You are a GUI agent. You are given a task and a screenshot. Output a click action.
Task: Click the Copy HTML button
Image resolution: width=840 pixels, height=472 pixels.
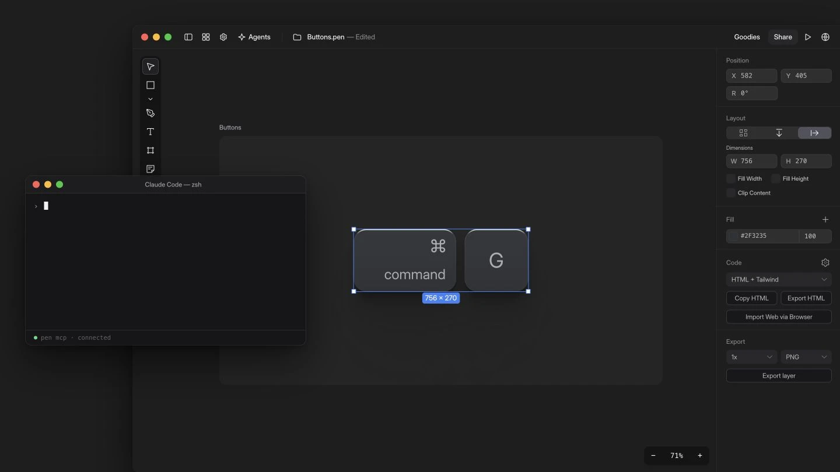click(x=751, y=298)
